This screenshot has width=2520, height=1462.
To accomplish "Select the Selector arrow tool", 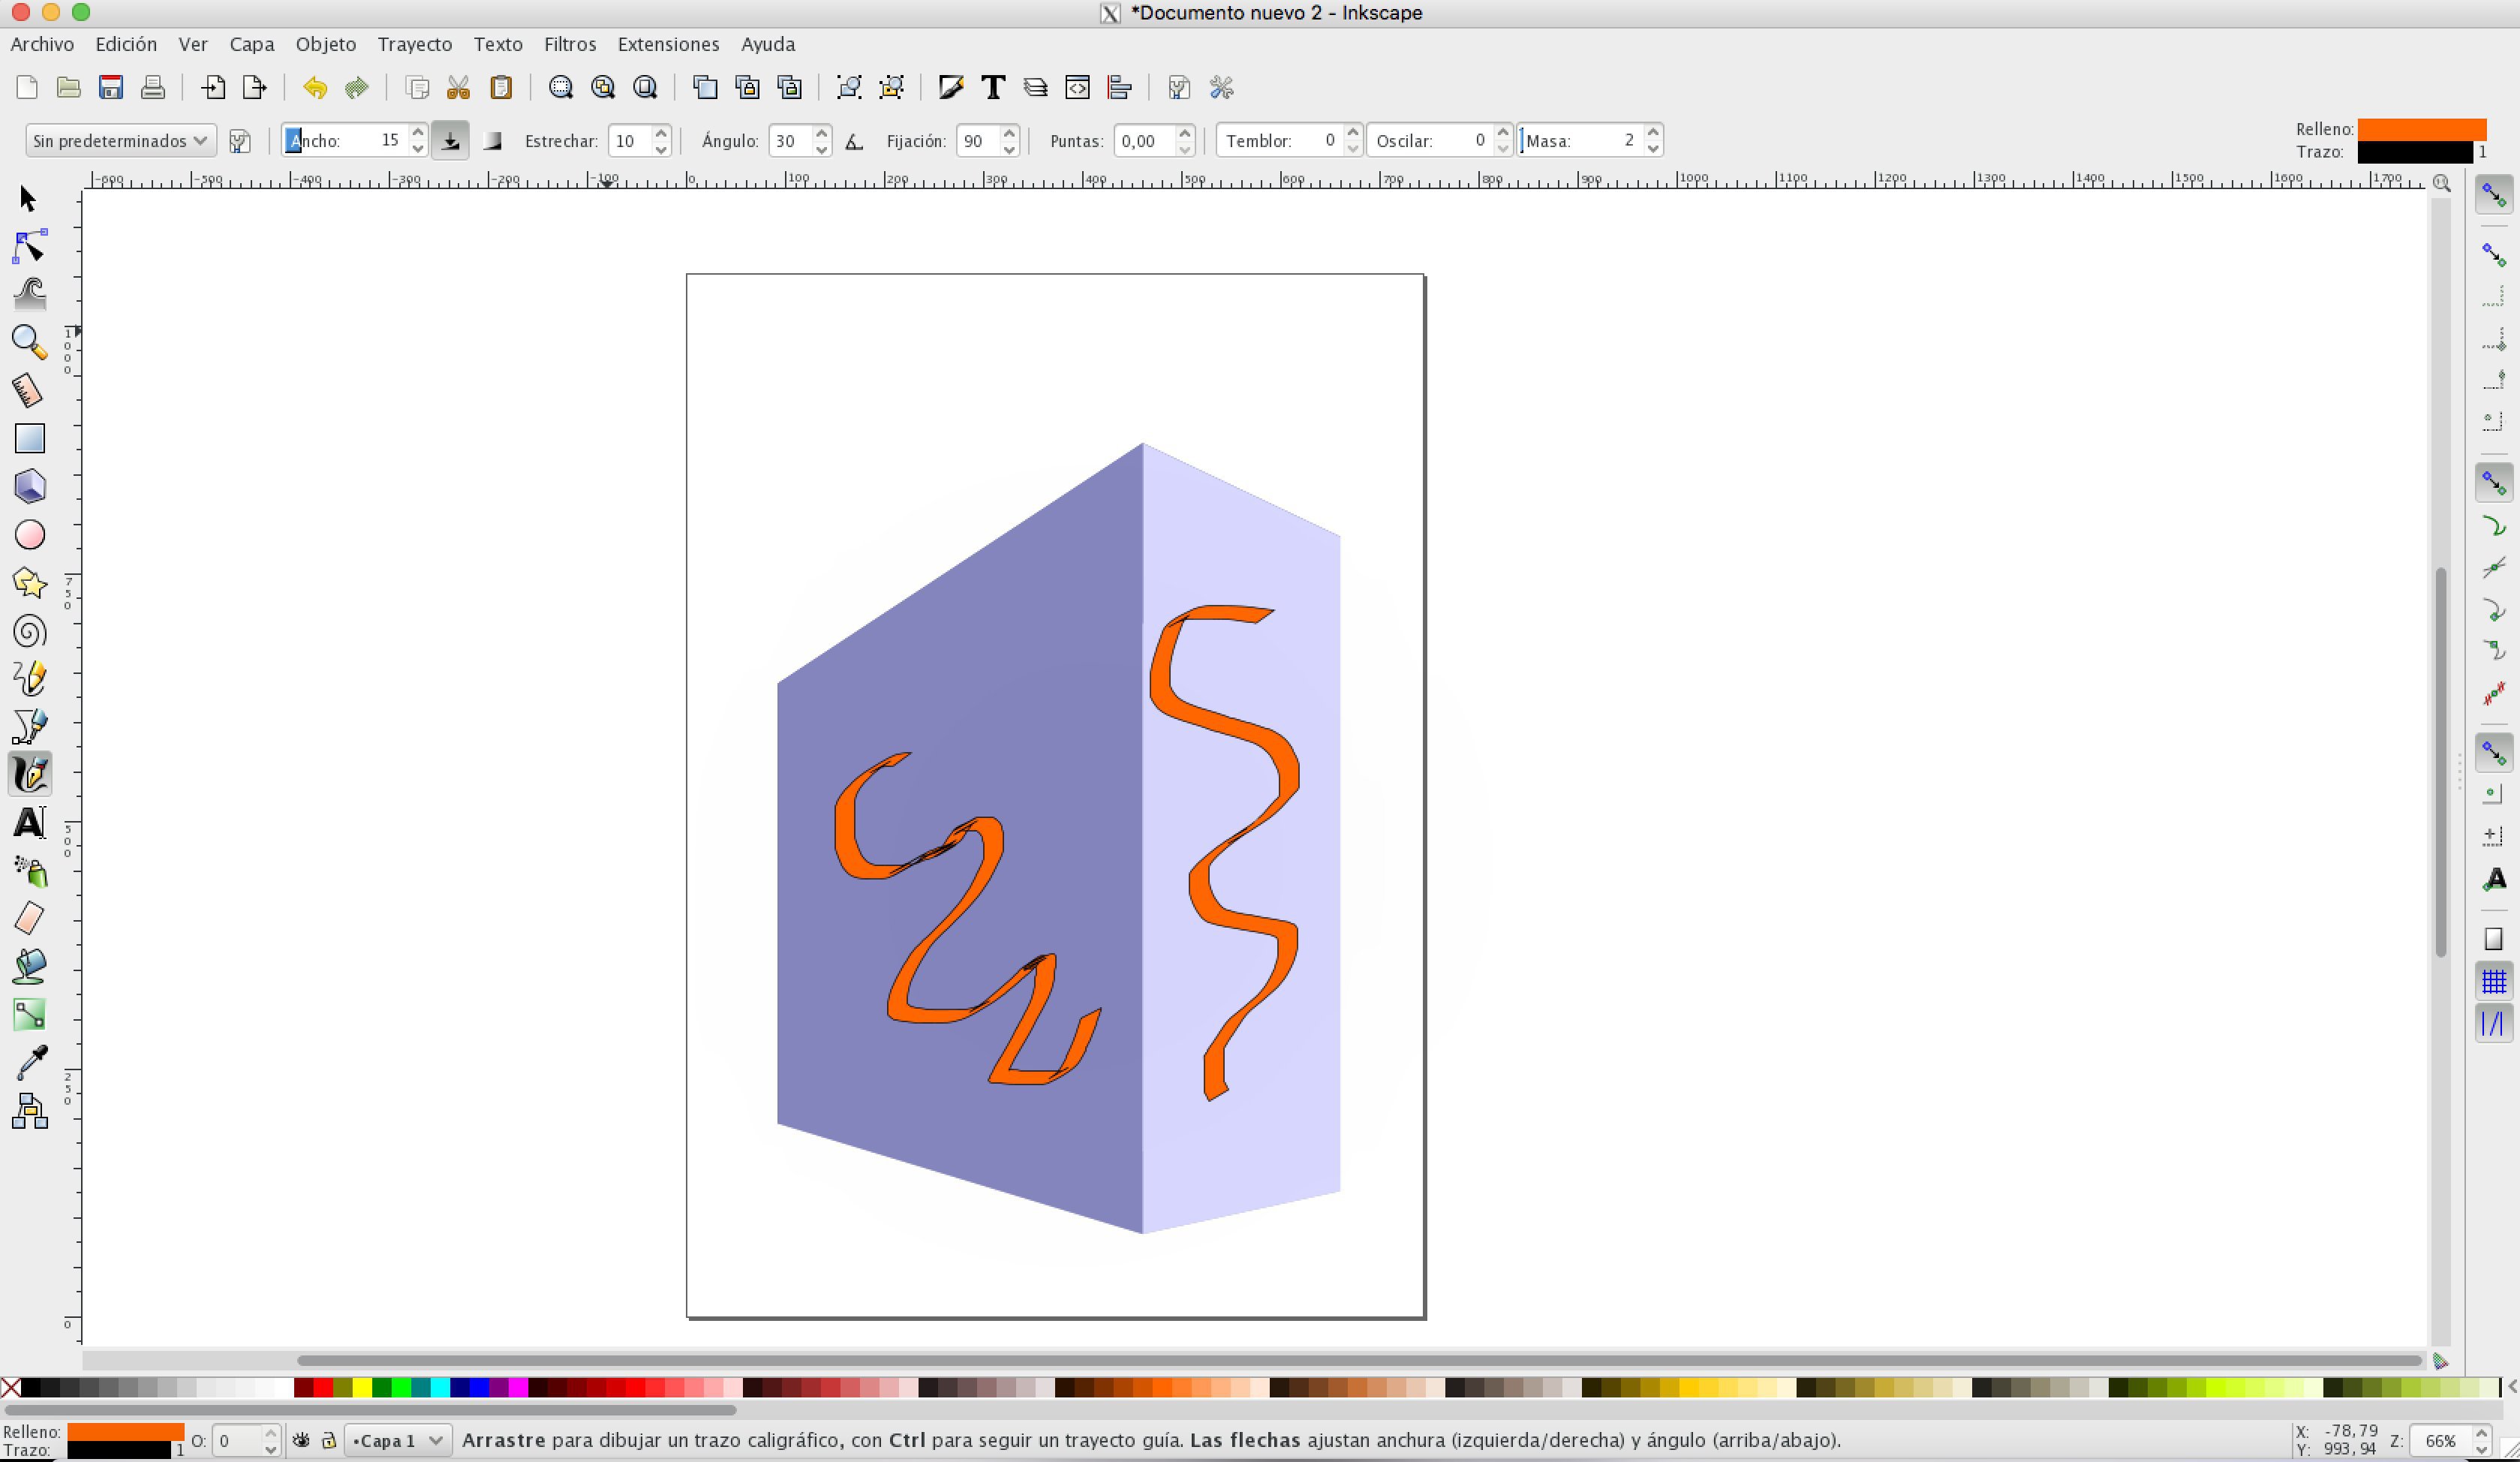I will (x=28, y=198).
